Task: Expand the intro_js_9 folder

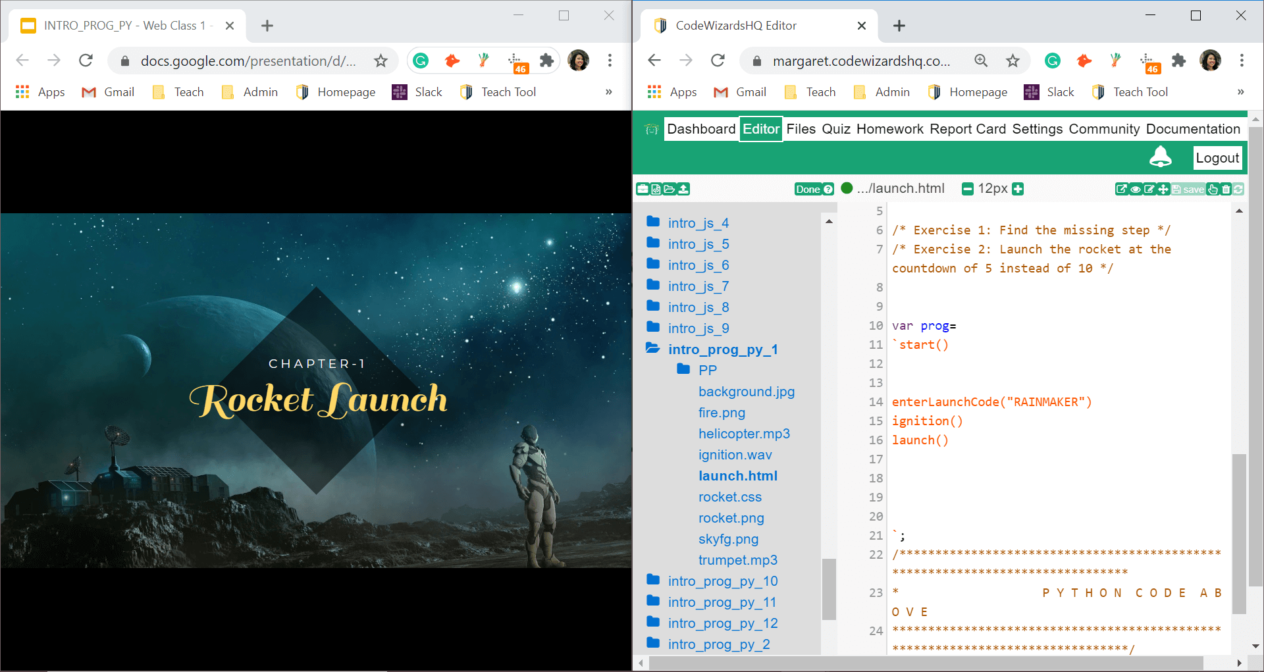Action: 698,328
